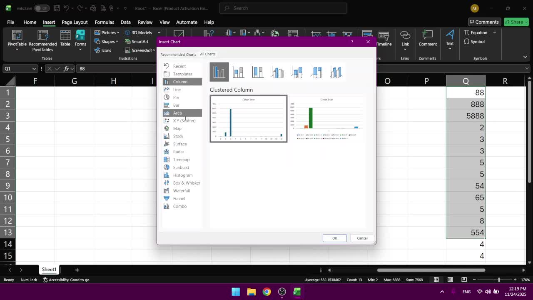Open the Page Layout ribbon tab
Viewport: 533px width, 300px height.
(75, 22)
